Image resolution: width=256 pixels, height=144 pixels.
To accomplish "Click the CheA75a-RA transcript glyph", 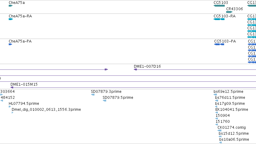I will 11,19.
